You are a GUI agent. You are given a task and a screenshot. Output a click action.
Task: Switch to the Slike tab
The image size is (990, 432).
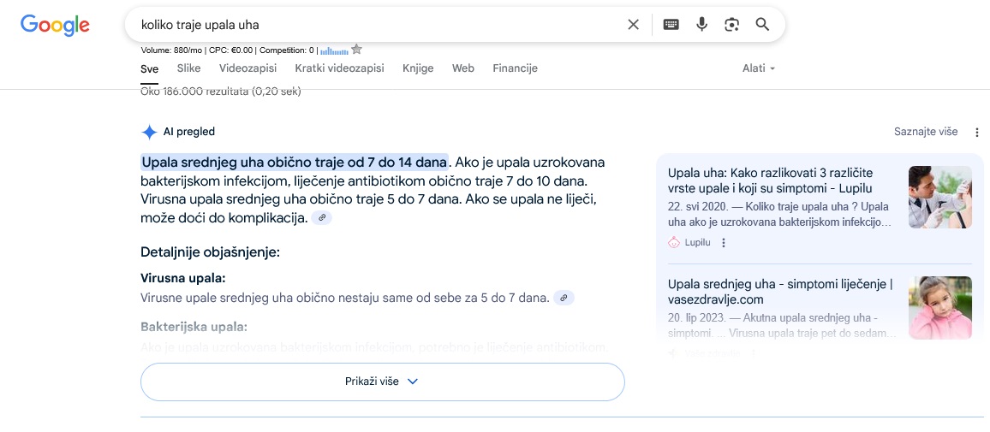pyautogui.click(x=188, y=68)
